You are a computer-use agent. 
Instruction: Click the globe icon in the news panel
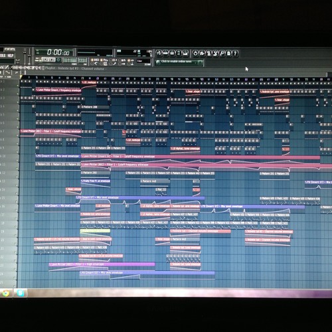158,62
